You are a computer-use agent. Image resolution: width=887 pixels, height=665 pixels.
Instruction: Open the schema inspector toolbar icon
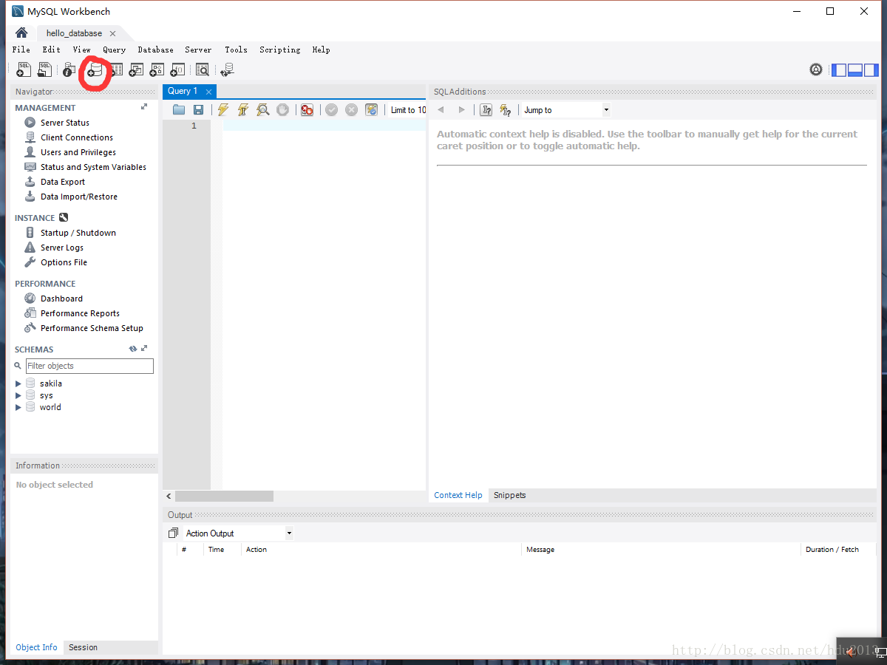tap(69, 69)
